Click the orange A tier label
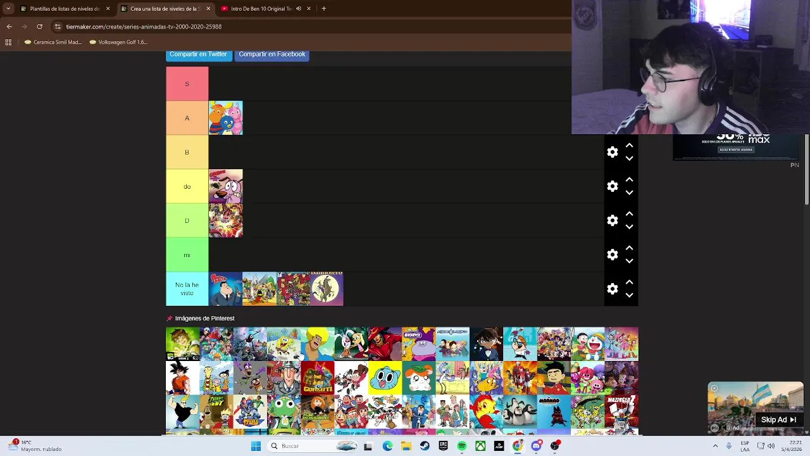Viewport: 810px width, 456px height. click(x=187, y=118)
